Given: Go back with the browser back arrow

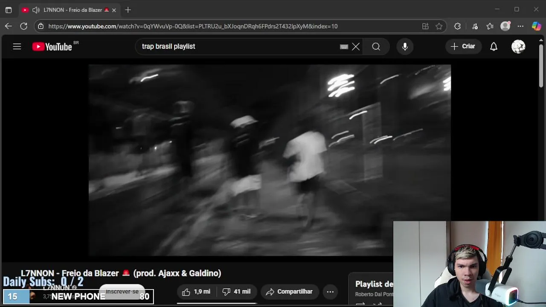Looking at the screenshot, I should 9,26.
